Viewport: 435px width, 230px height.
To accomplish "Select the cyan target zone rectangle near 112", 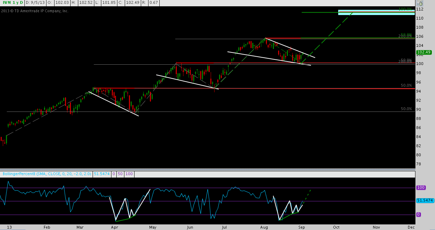I will pos(376,12).
